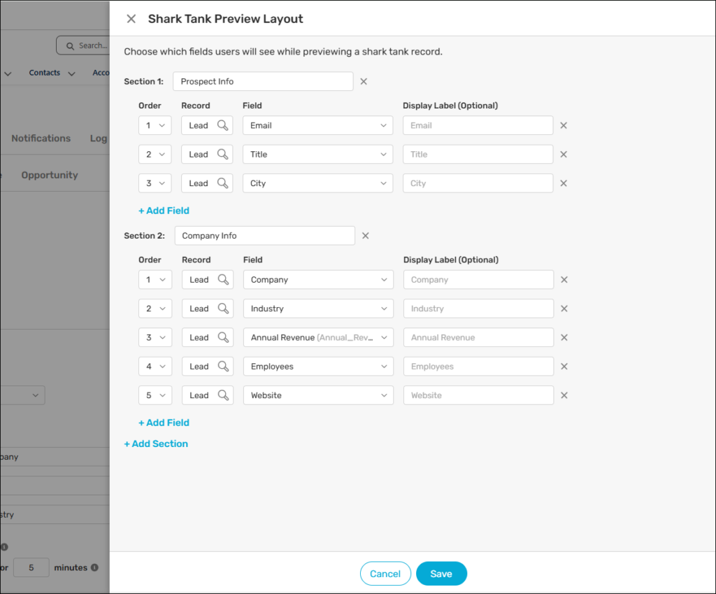Viewport: 716px width, 594px height.
Task: Click Add Field under Prospect Info
Action: tap(164, 211)
